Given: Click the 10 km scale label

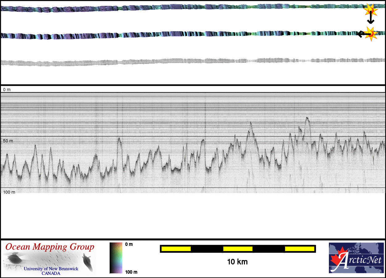Looking at the screenshot, I should point(237,262).
